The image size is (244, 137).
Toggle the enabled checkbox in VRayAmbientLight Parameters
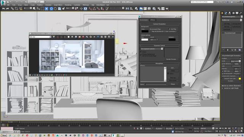click(240, 59)
